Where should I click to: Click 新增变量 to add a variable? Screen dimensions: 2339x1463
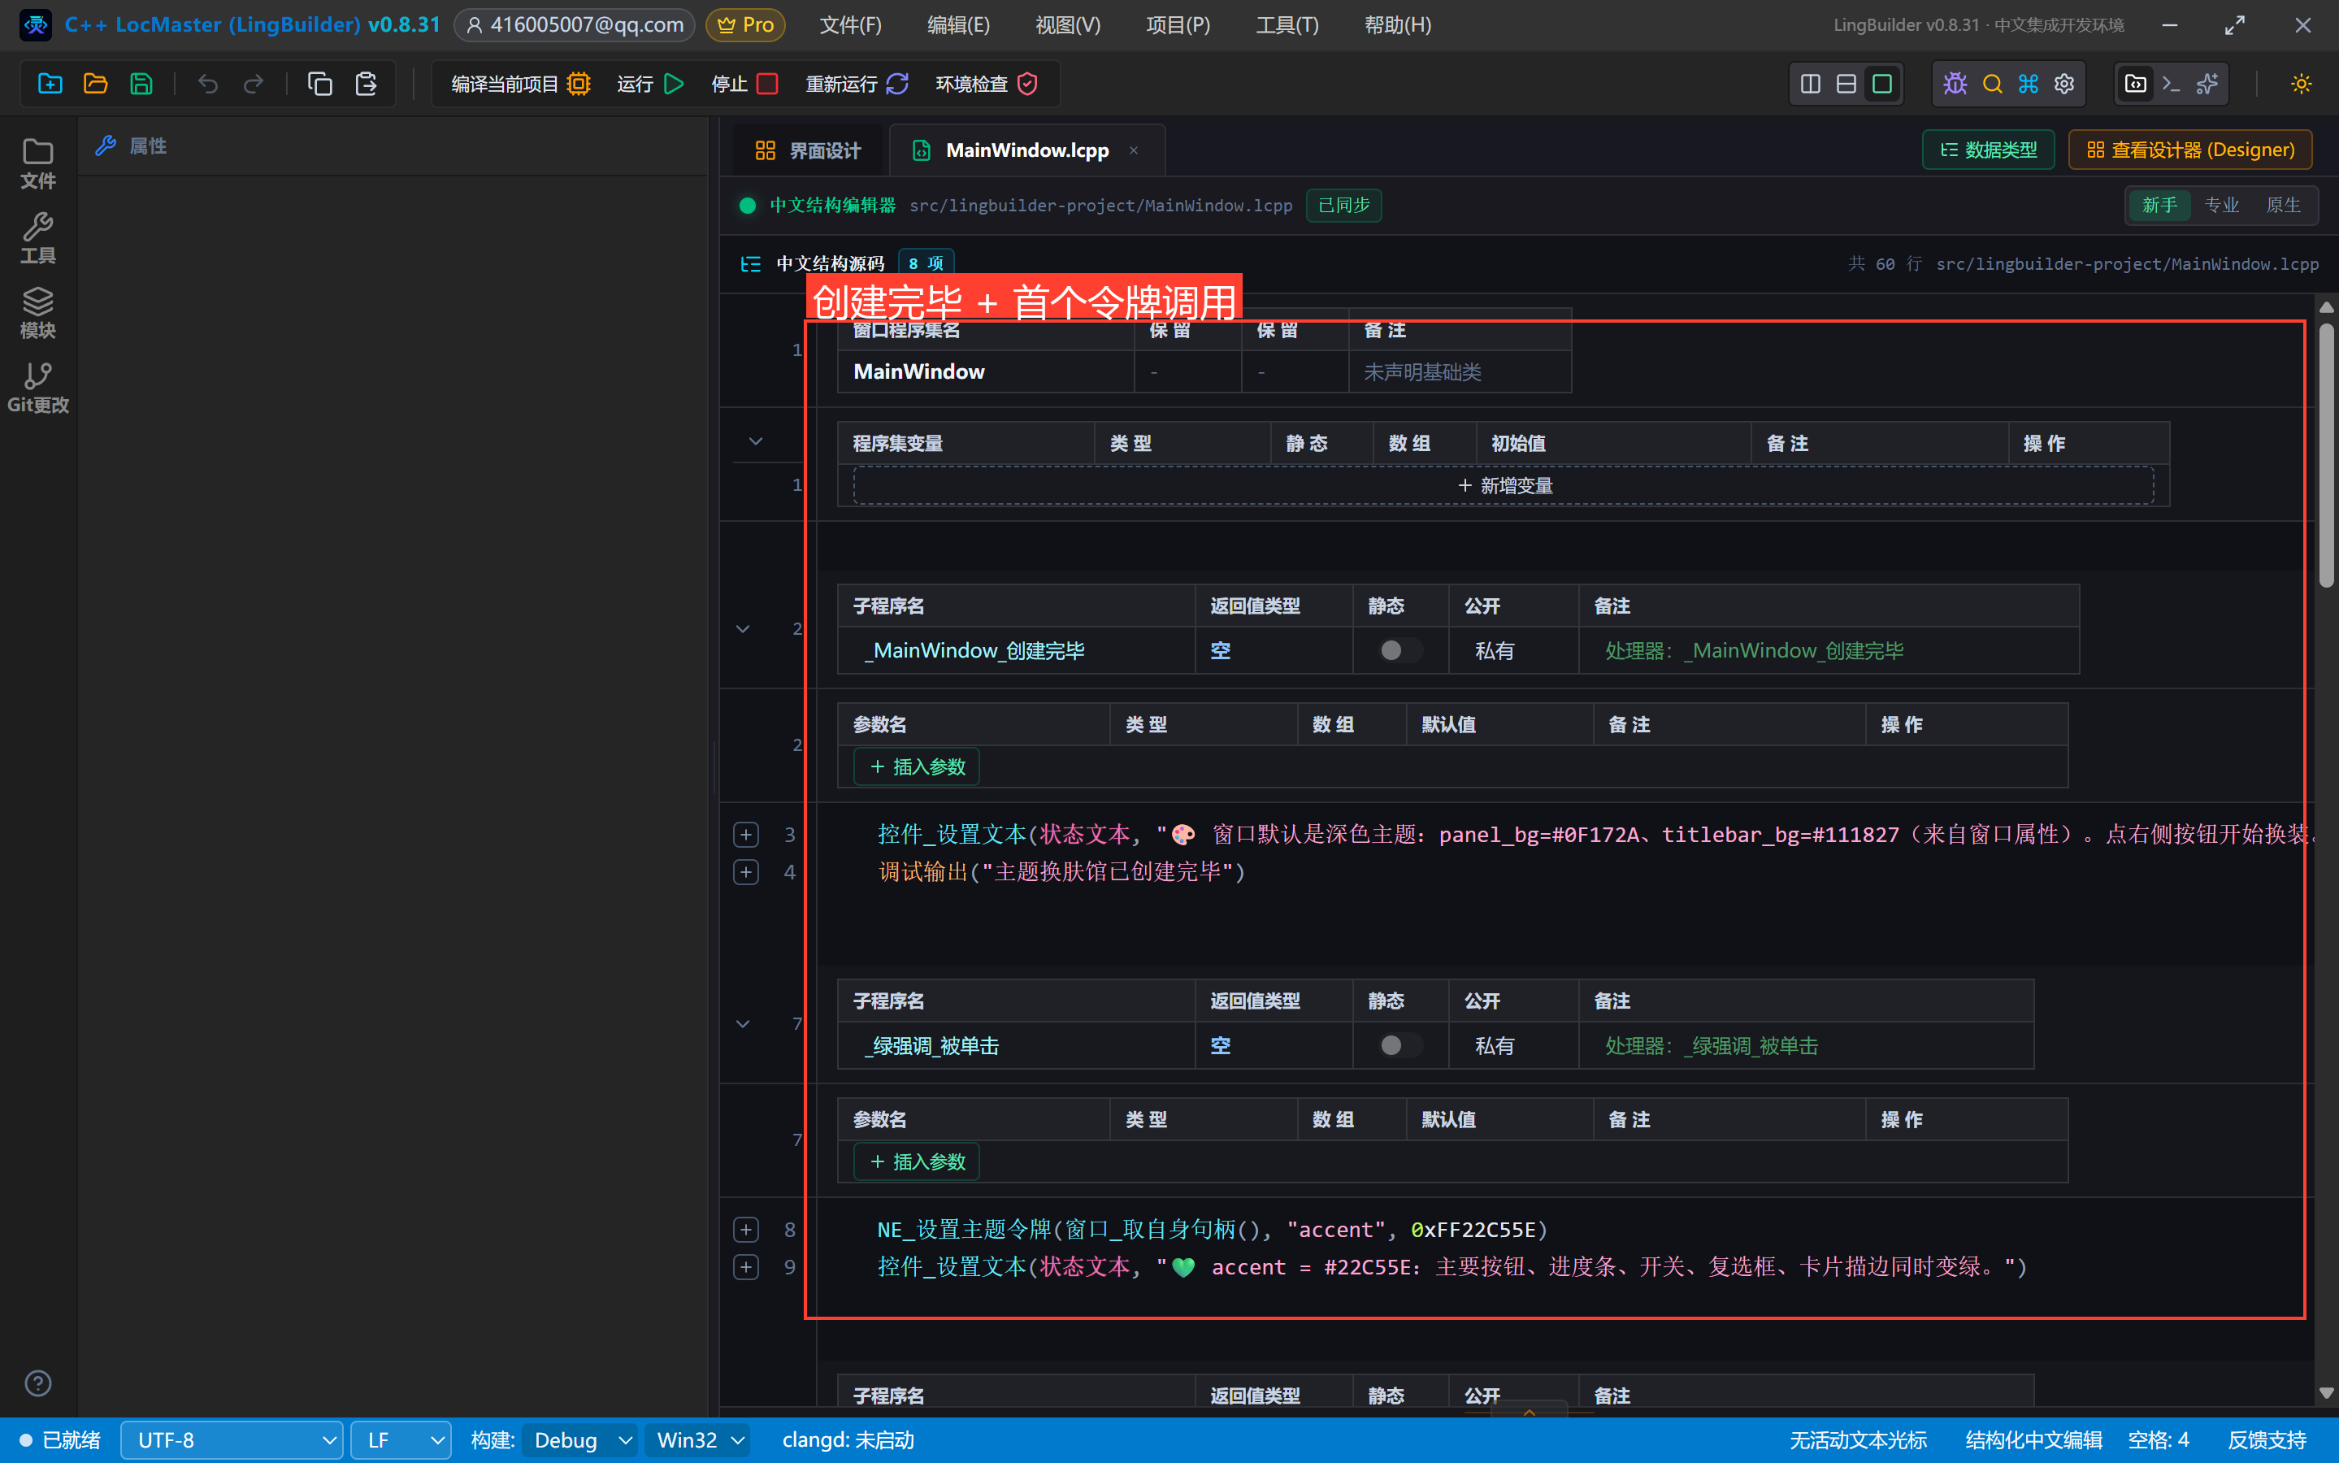pyautogui.click(x=1504, y=486)
